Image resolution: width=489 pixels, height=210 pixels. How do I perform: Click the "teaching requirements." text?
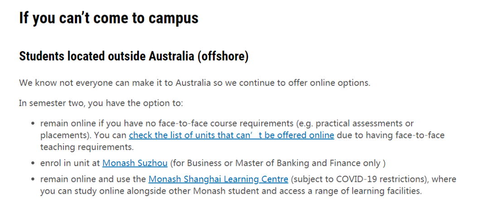(x=87, y=147)
